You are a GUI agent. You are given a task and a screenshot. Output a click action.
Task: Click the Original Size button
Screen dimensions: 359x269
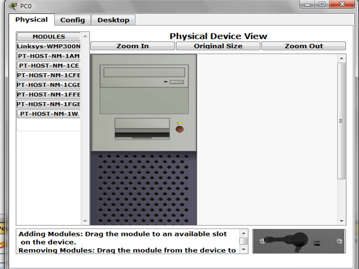tap(218, 46)
